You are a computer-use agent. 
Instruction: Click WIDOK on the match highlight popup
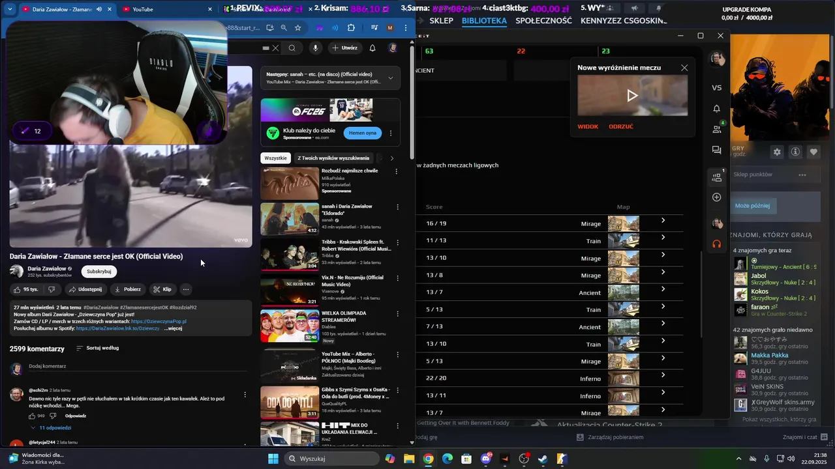click(x=588, y=126)
